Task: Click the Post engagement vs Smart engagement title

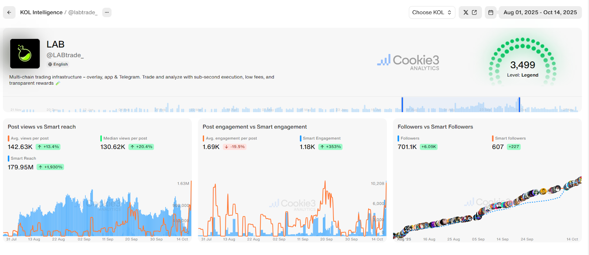Action: coord(255,127)
